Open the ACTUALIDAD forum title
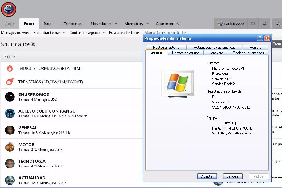Screen dimensions: 282x188 point(32,178)
